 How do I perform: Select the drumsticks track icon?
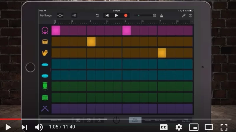[x=45, y=109]
